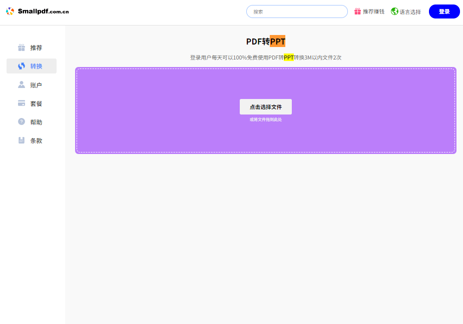This screenshot has width=463, height=324.
Task: Click the 账户 person icon in sidebar
Action: click(x=22, y=85)
